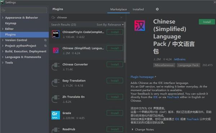This screenshot has height=133, width=216.
Task: Expand Version Control section
Action: click(3, 40)
